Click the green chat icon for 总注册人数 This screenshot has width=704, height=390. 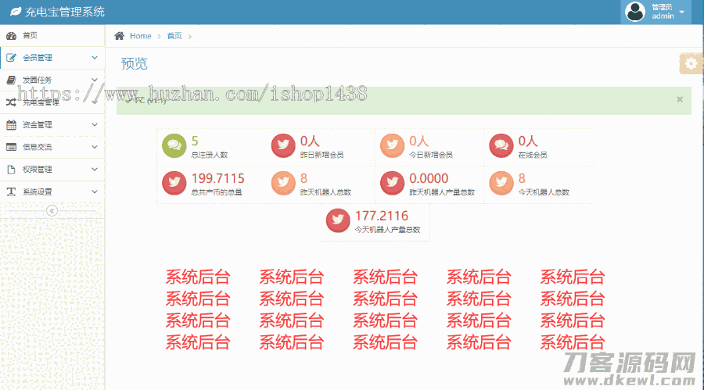click(174, 145)
